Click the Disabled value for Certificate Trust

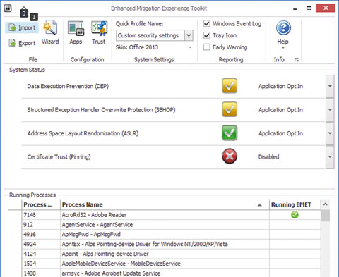[268, 156]
